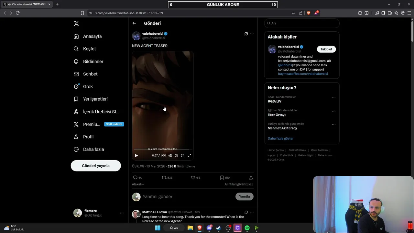Viewport: 414px width, 233px height.
Task: Bookmark the post showing 519
Action: pyautogui.click(x=222, y=178)
